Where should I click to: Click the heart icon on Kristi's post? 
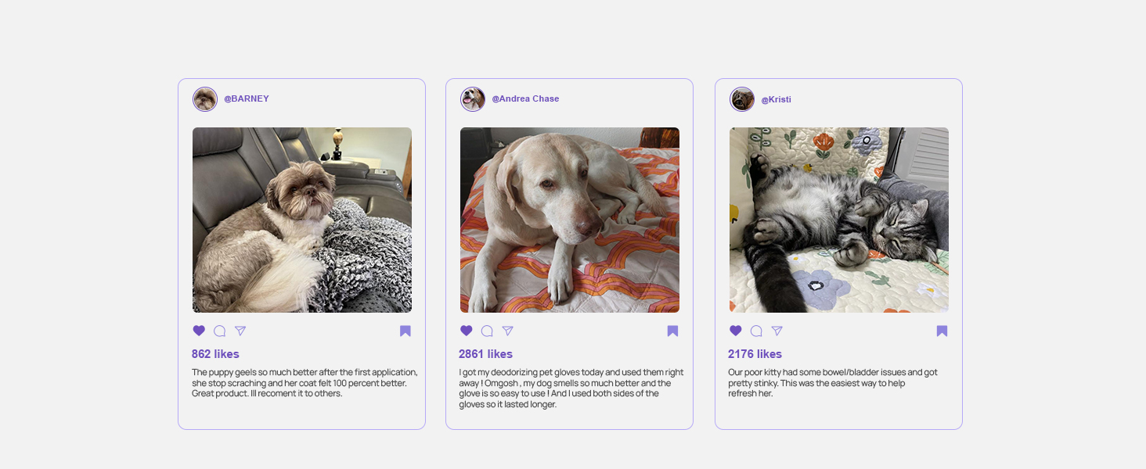pos(736,331)
